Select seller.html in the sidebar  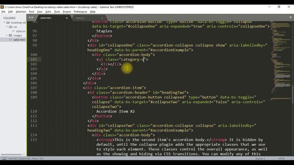tap(19, 40)
